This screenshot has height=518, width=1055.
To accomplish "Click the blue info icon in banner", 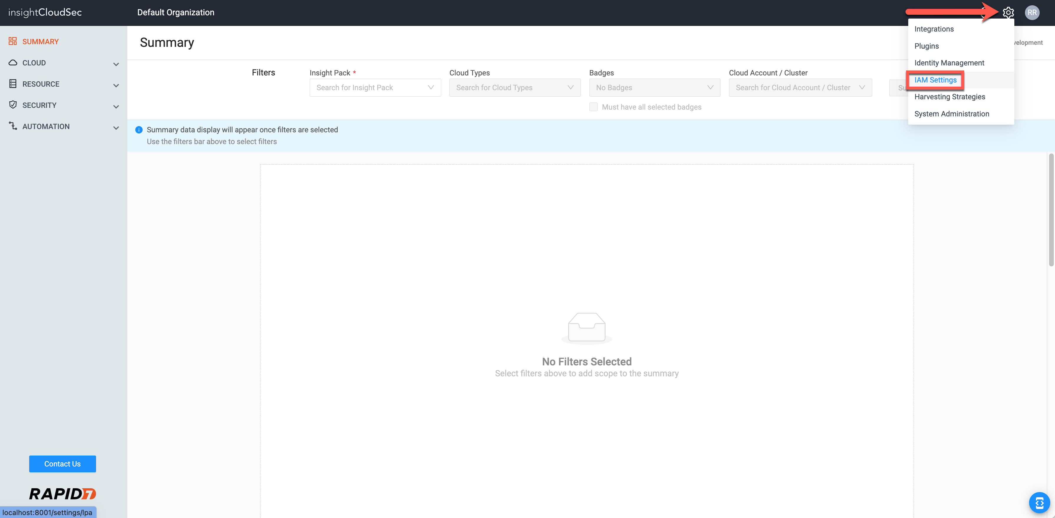I will (139, 130).
